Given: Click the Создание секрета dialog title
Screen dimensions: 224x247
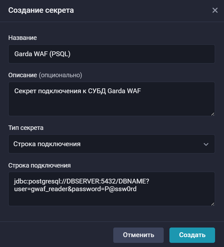Looking at the screenshot, I should click(x=41, y=10).
